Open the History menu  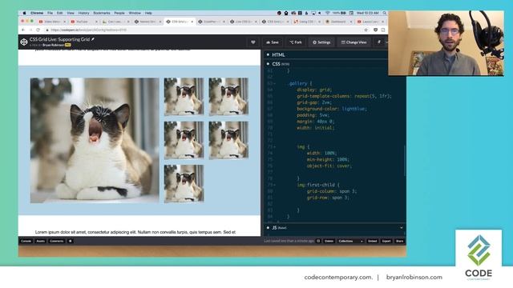83,13
